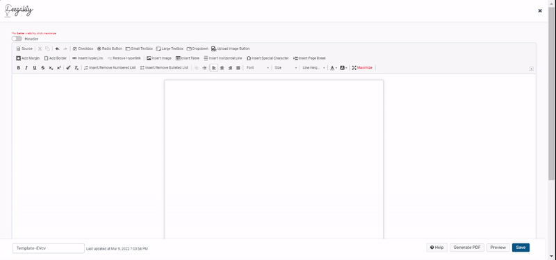Viewport: 556px width, 260px height.
Task: Click Insert Image
Action: [x=159, y=58]
